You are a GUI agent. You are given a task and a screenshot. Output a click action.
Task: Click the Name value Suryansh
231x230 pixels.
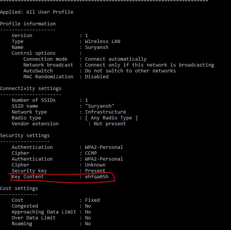point(97,47)
